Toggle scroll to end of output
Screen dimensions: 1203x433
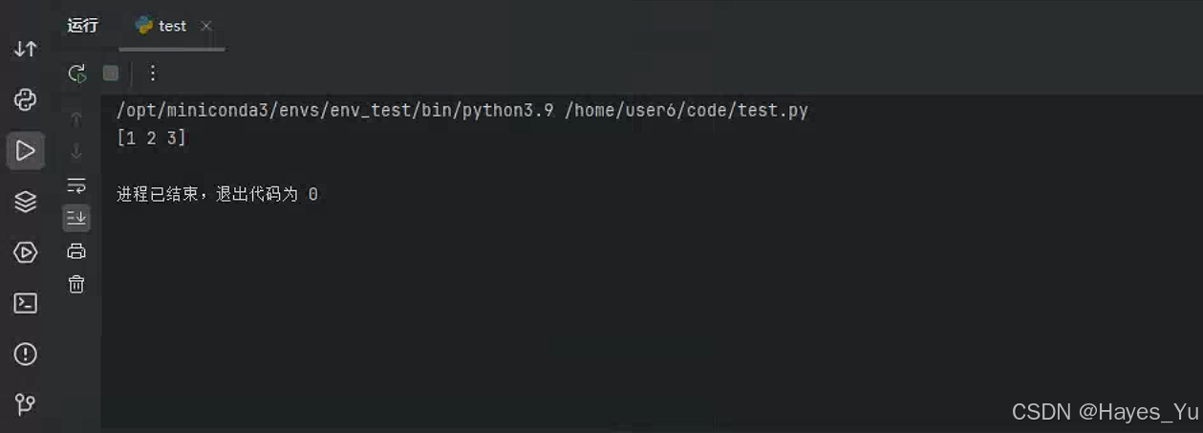coord(76,218)
